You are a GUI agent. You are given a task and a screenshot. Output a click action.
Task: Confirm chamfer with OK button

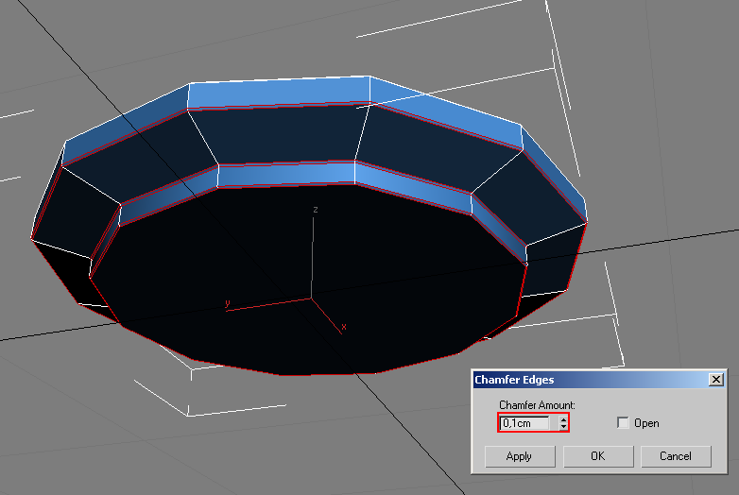pyautogui.click(x=598, y=456)
